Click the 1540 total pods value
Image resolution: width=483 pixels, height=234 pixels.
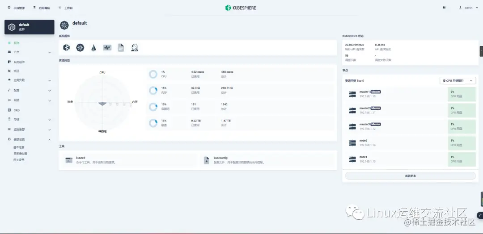224,104
